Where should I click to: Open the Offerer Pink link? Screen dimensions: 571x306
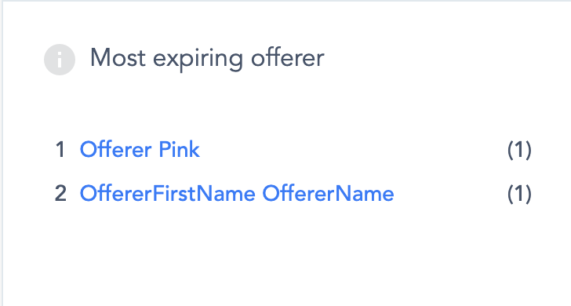[x=140, y=149]
